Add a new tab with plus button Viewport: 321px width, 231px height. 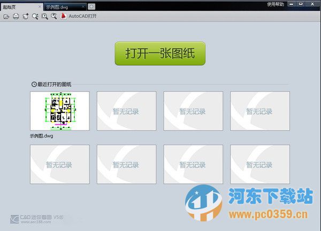click(91, 7)
